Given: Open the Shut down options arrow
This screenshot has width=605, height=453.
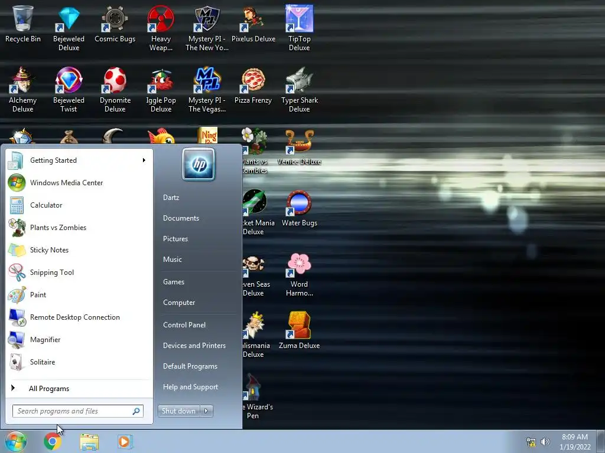Looking at the screenshot, I should click(206, 411).
